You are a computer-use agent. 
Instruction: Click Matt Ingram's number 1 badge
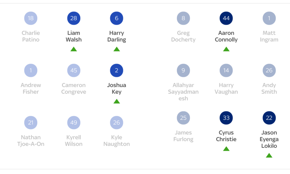point(269,18)
